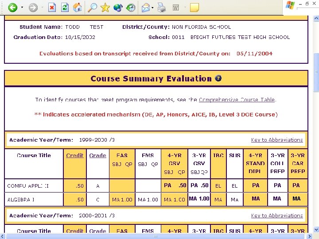
Task: Click the IBC EL cell for COMPU APPL II
Action: click(x=218, y=186)
